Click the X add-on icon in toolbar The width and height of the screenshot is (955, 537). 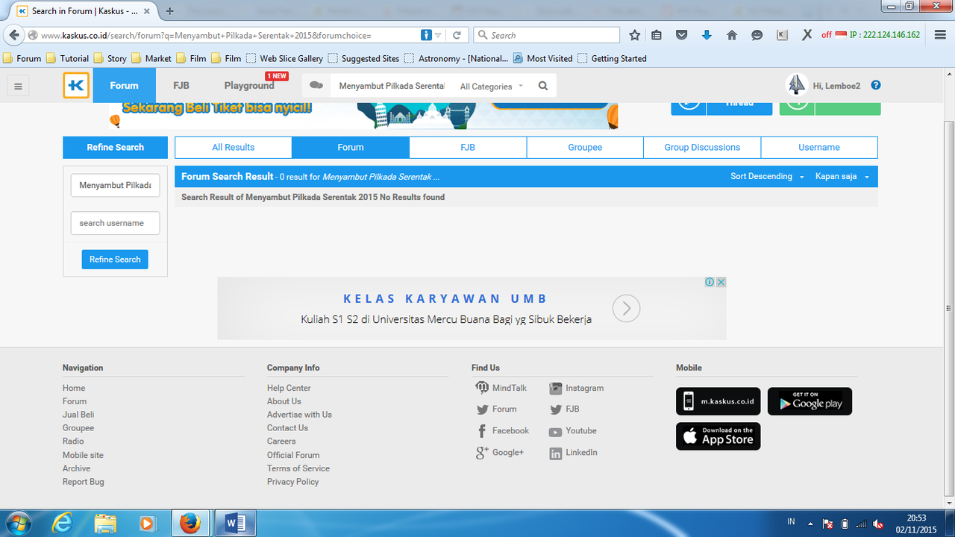[x=807, y=35]
